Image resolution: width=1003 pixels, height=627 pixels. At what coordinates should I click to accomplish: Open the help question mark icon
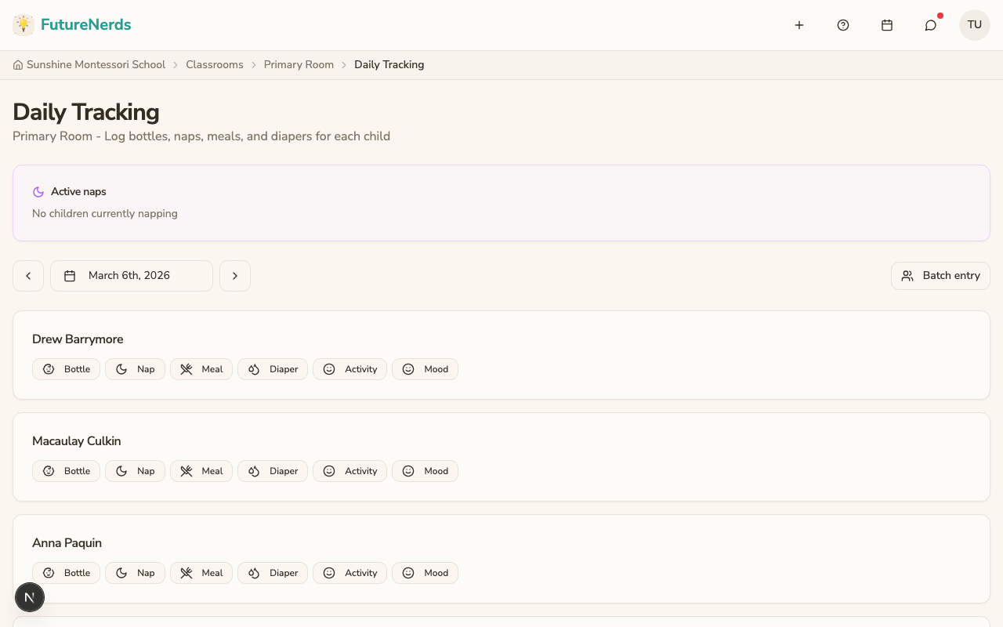pyautogui.click(x=843, y=25)
